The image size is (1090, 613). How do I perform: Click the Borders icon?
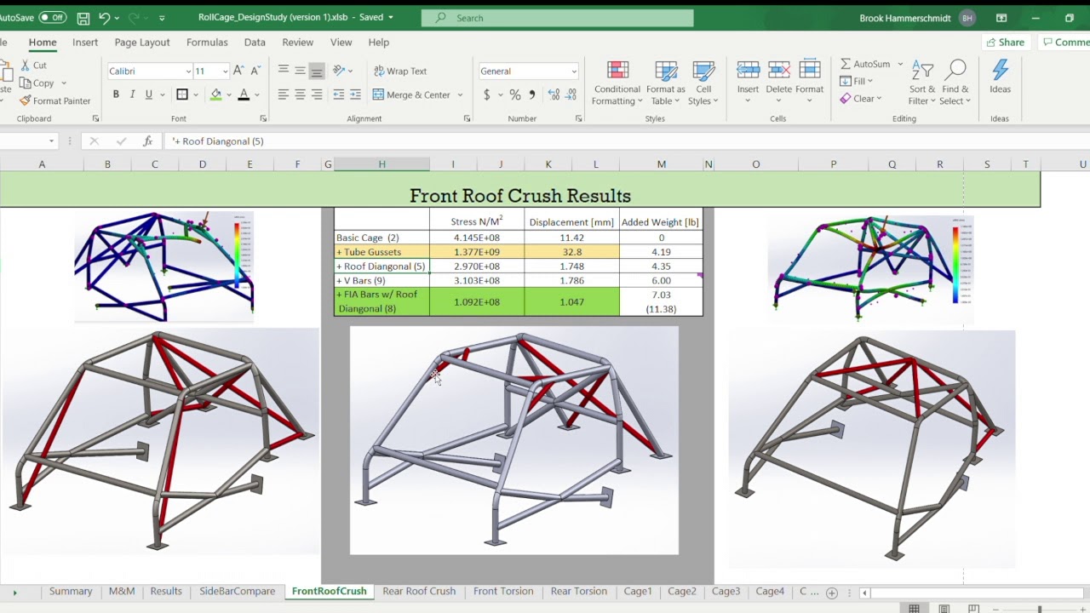tap(182, 95)
